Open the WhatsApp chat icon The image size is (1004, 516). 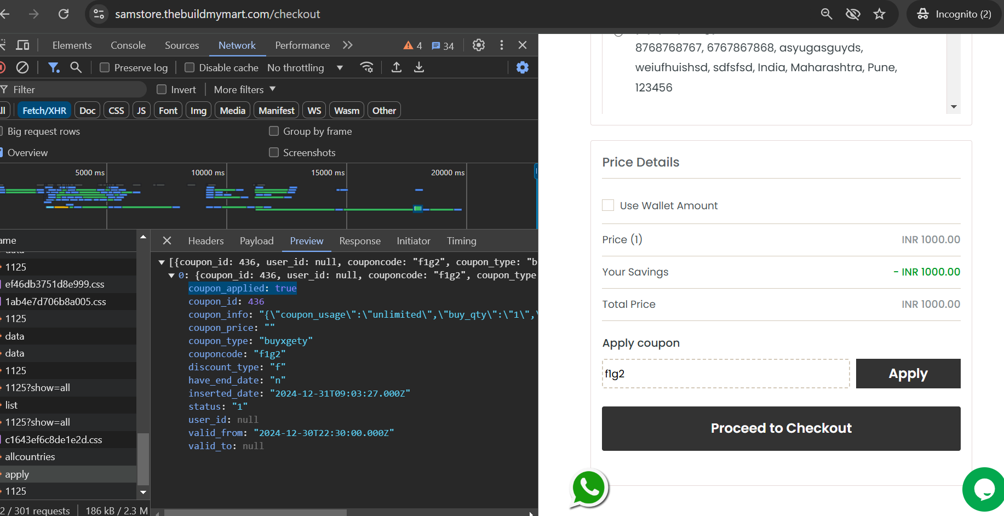[x=589, y=488]
